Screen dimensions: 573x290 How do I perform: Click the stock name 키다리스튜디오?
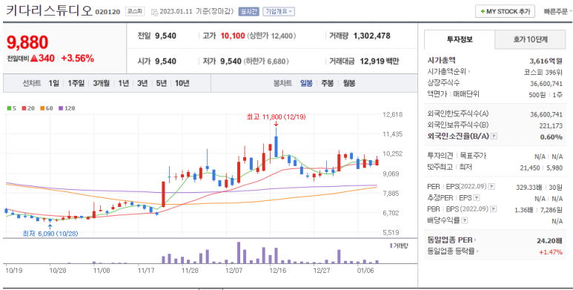click(49, 10)
